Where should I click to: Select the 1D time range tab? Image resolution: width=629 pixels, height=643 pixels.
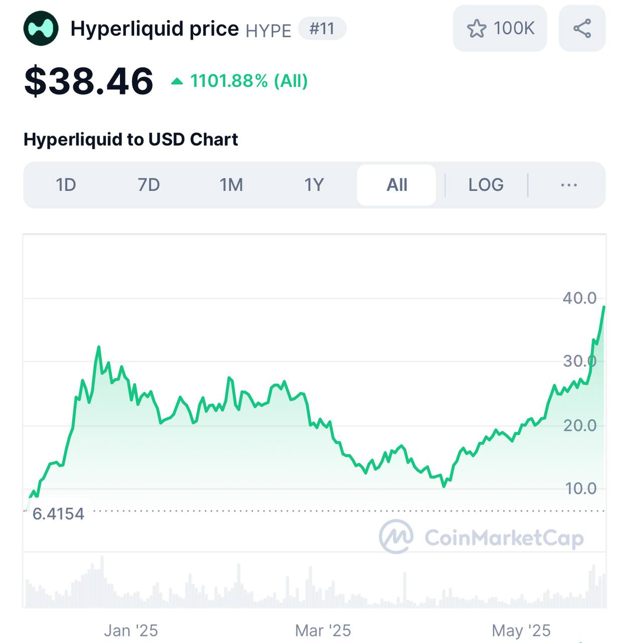pos(66,185)
